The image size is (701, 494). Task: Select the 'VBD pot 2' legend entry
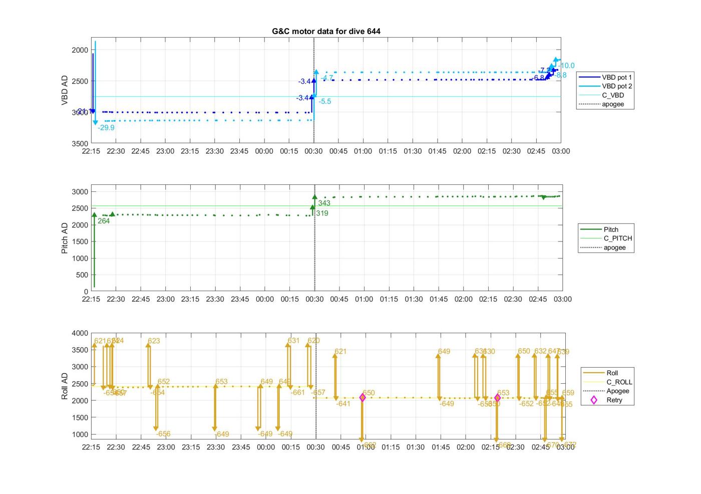point(617,86)
